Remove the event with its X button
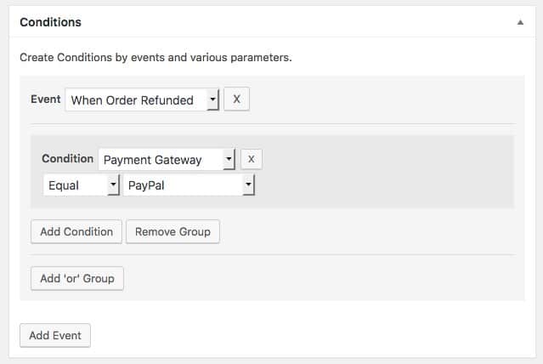Image resolution: width=543 pixels, height=364 pixels. pos(237,100)
